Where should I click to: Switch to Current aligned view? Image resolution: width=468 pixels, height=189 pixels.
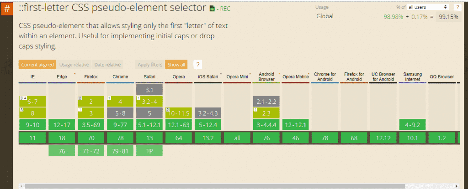tap(37, 65)
